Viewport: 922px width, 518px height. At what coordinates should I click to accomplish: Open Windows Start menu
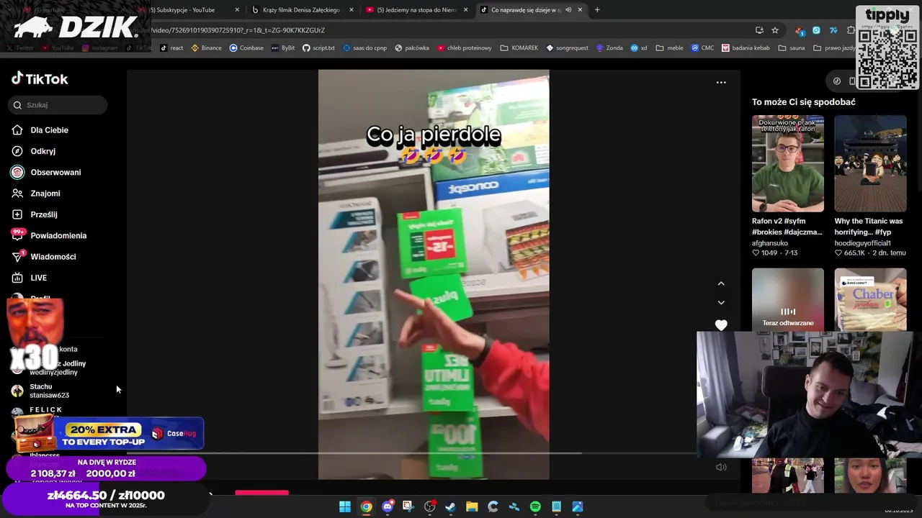click(x=345, y=506)
